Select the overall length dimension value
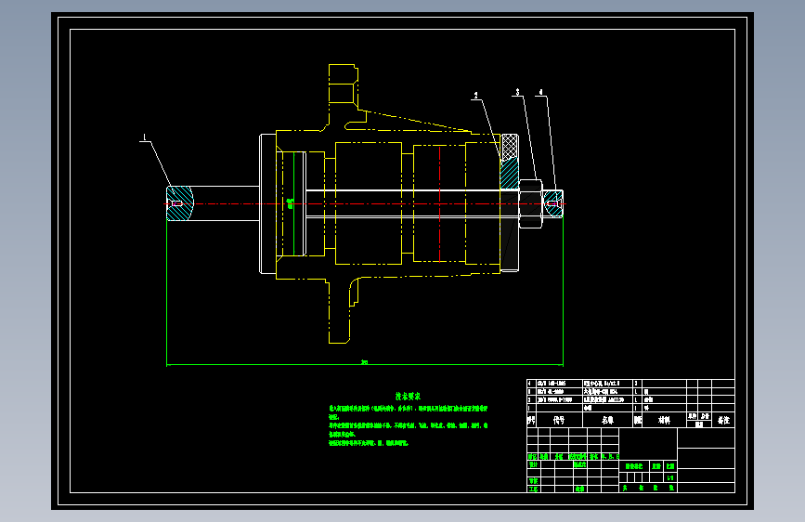This screenshot has width=805, height=522. (x=365, y=362)
